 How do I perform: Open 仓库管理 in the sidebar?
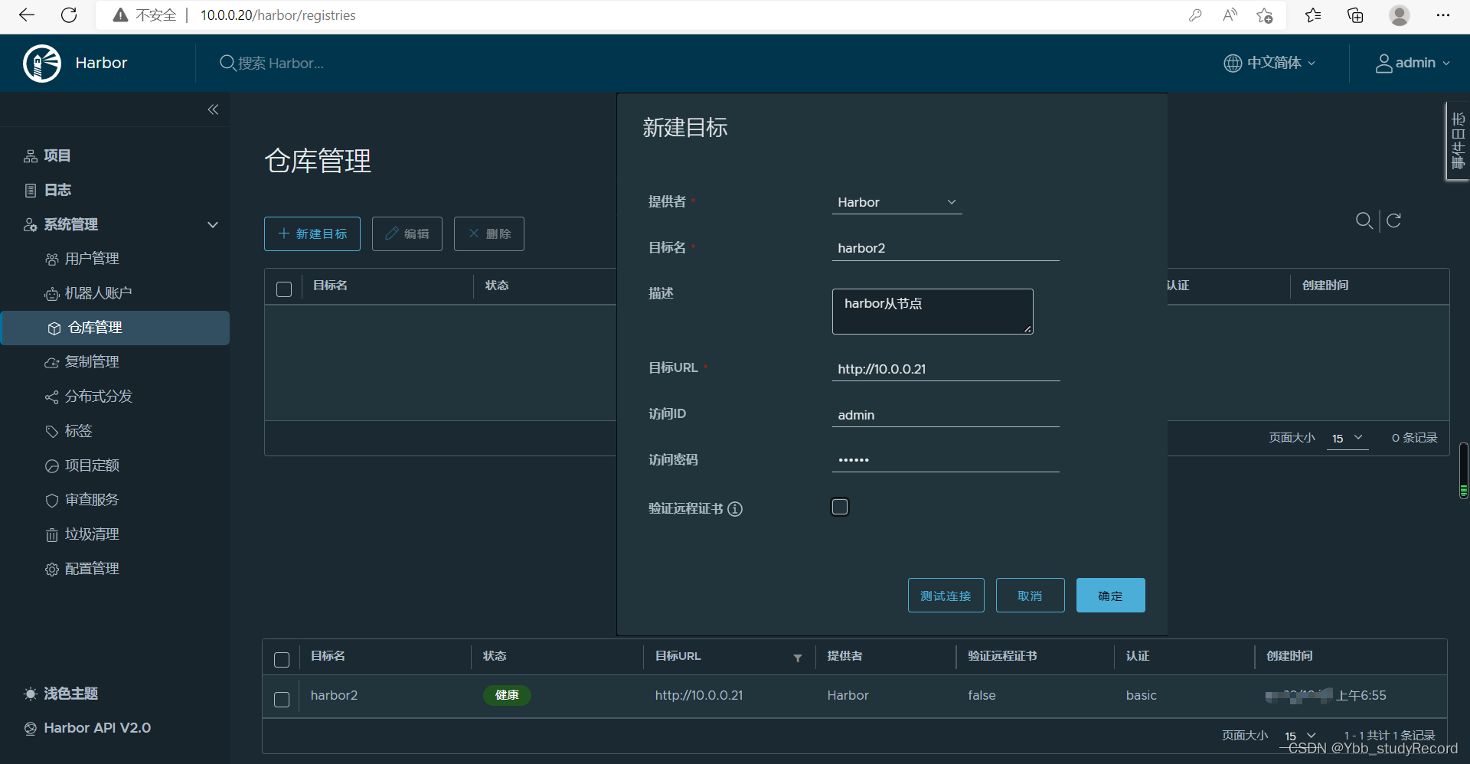tap(115, 328)
